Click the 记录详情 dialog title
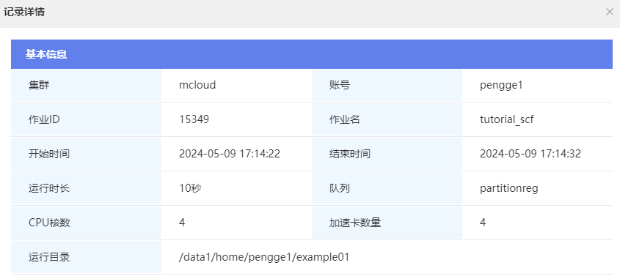This screenshot has height=279, width=620. [24, 12]
